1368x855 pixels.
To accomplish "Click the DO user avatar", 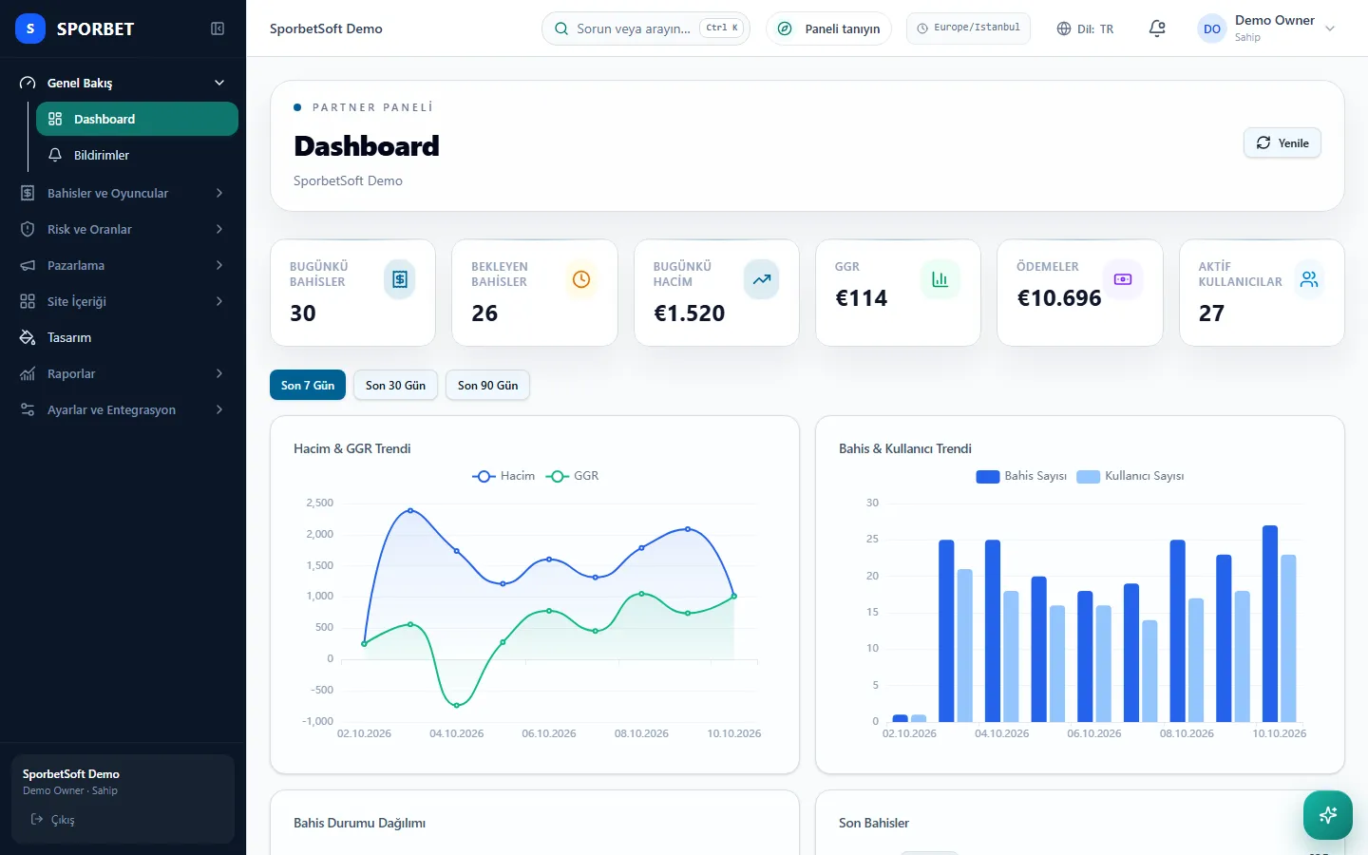I will (1212, 28).
